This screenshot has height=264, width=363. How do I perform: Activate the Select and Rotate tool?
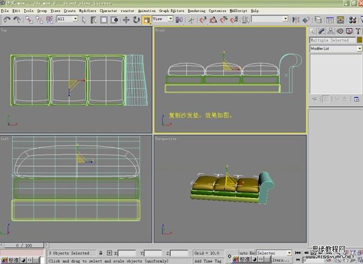pyautogui.click(x=137, y=20)
